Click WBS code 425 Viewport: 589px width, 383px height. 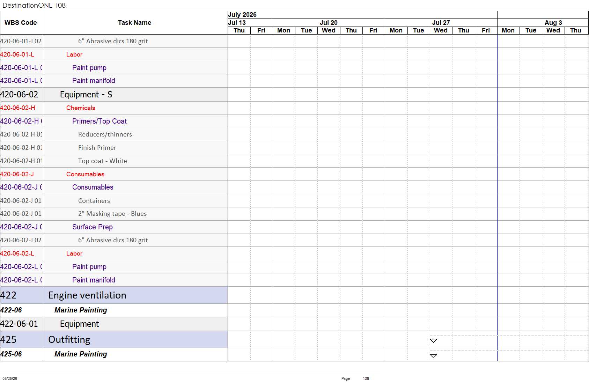pyautogui.click(x=8, y=340)
